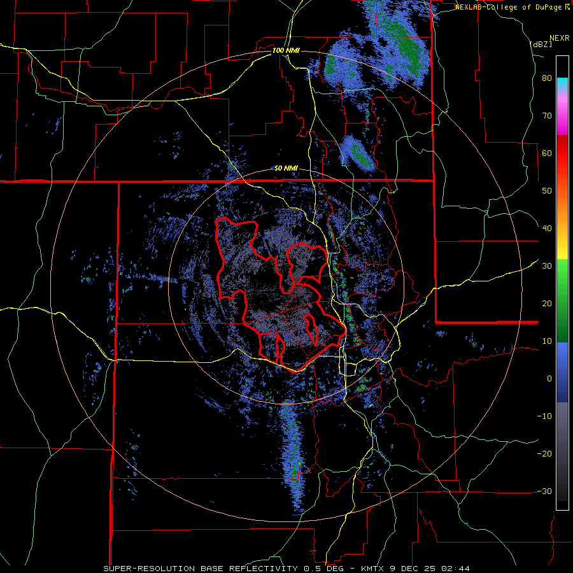Click the [dBZ] units label
Screen dimensions: 573x573
click(541, 45)
